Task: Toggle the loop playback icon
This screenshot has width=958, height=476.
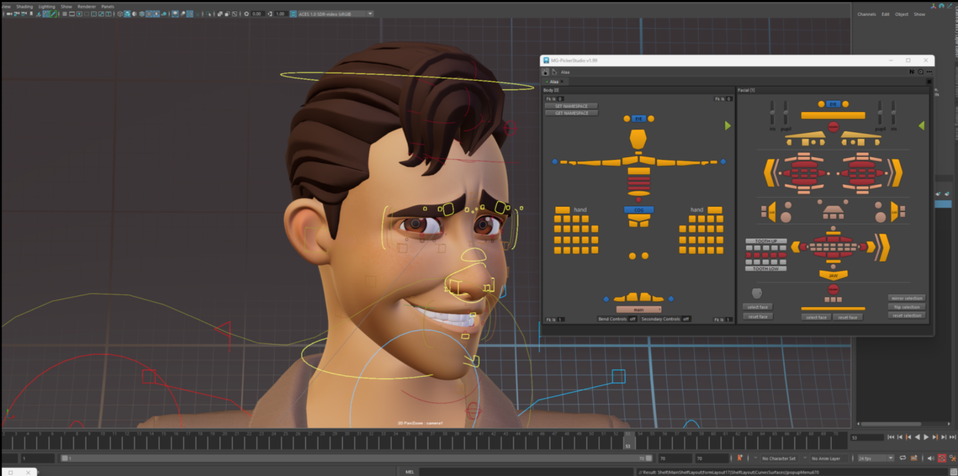Action: click(x=903, y=458)
